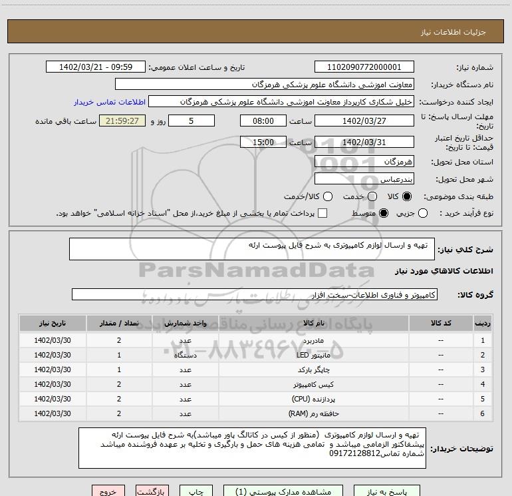Click the پردازنده (CPU) item name

313,399
